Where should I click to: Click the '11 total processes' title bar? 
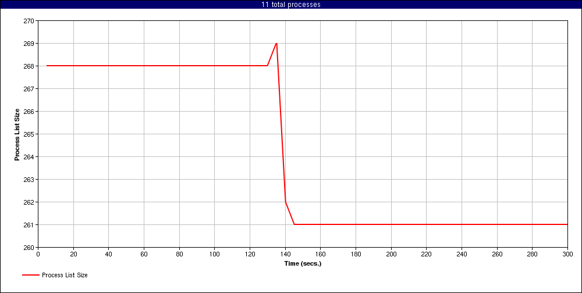tap(291, 5)
